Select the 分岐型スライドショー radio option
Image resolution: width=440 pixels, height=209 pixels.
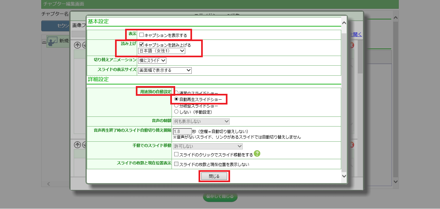(x=176, y=106)
